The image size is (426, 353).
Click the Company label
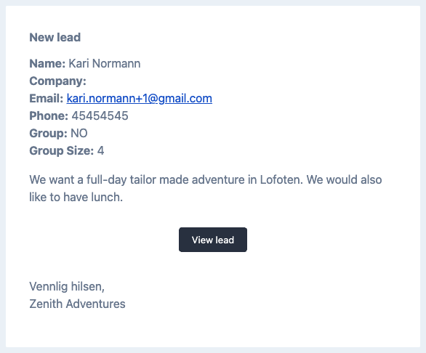pyautogui.click(x=57, y=81)
